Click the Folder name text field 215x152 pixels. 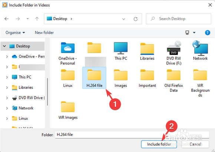[132, 135]
